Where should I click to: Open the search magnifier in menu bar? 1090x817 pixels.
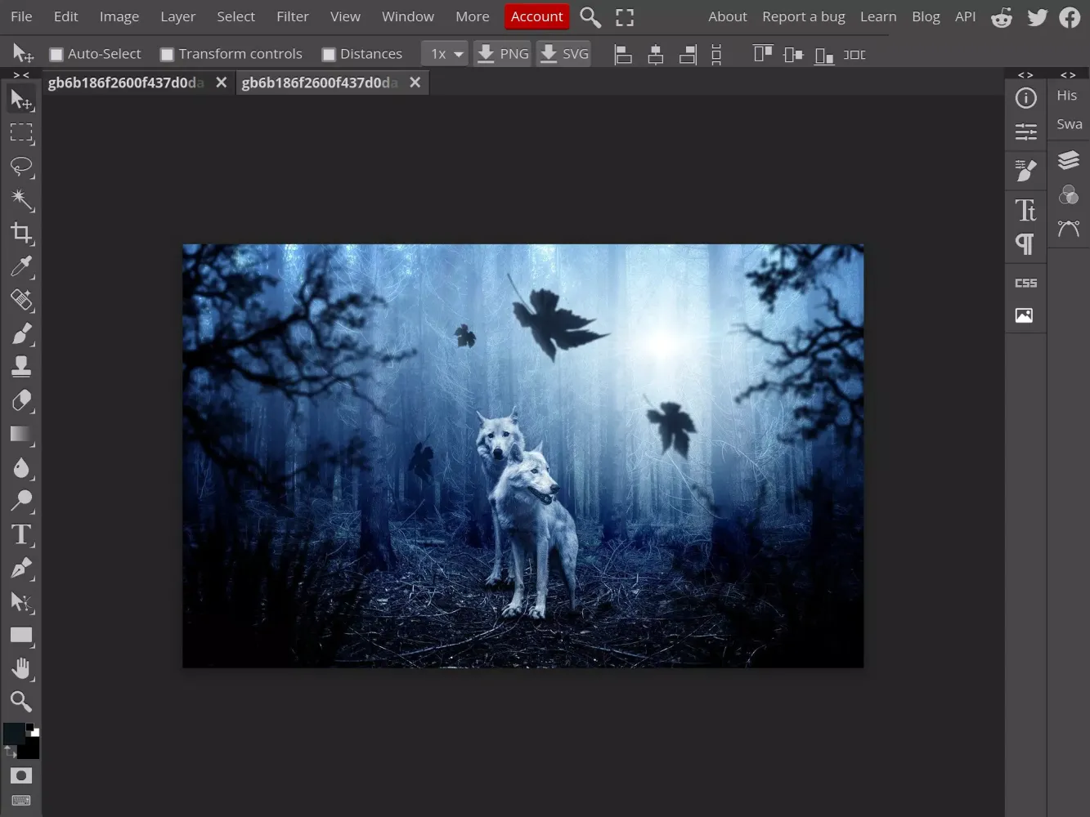coord(590,17)
